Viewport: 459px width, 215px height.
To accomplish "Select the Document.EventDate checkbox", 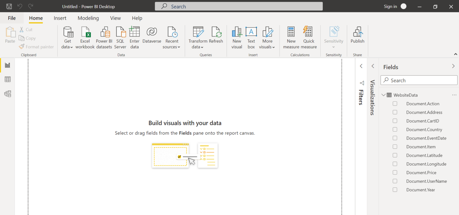I will tap(395, 138).
